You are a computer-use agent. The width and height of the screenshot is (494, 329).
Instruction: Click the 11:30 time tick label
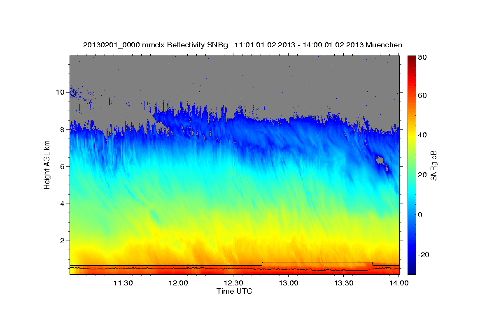[123, 283]
